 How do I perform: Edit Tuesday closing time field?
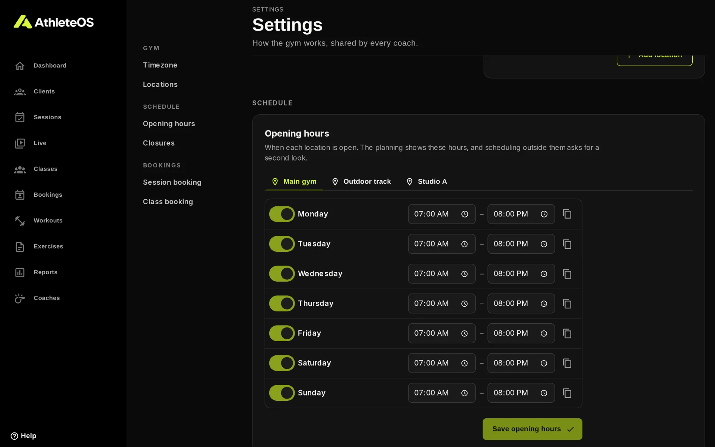tap(521, 244)
